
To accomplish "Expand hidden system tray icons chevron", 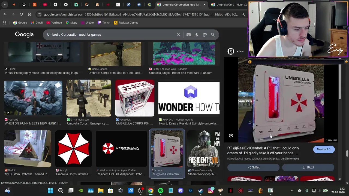I will [292, 191].
